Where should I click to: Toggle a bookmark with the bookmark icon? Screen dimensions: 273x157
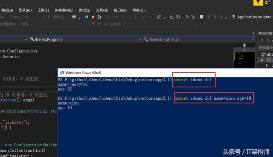pos(201,17)
